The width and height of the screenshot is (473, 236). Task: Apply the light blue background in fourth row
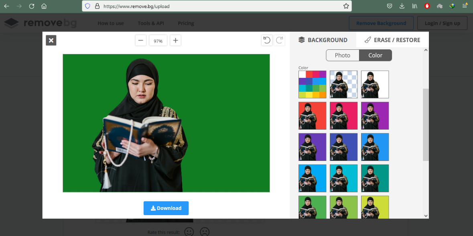(x=313, y=178)
